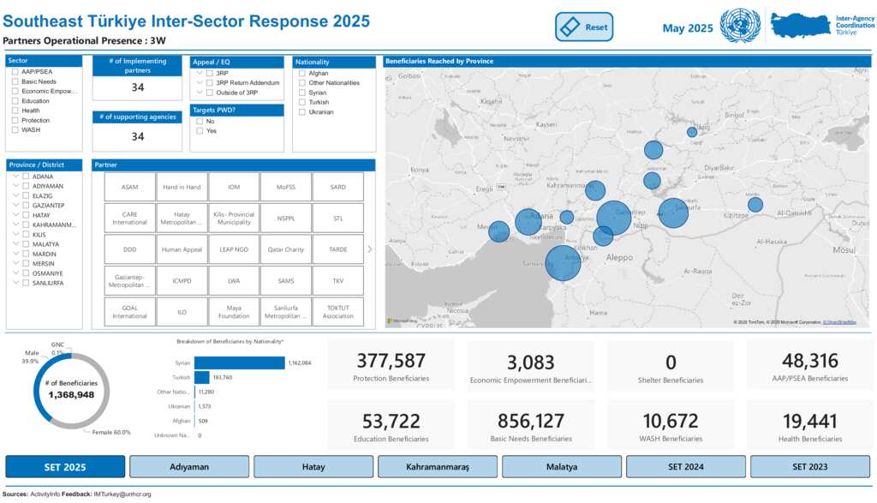The width and height of the screenshot is (877, 503).
Task: Expand the ADANA province chevron
Action: (15, 177)
